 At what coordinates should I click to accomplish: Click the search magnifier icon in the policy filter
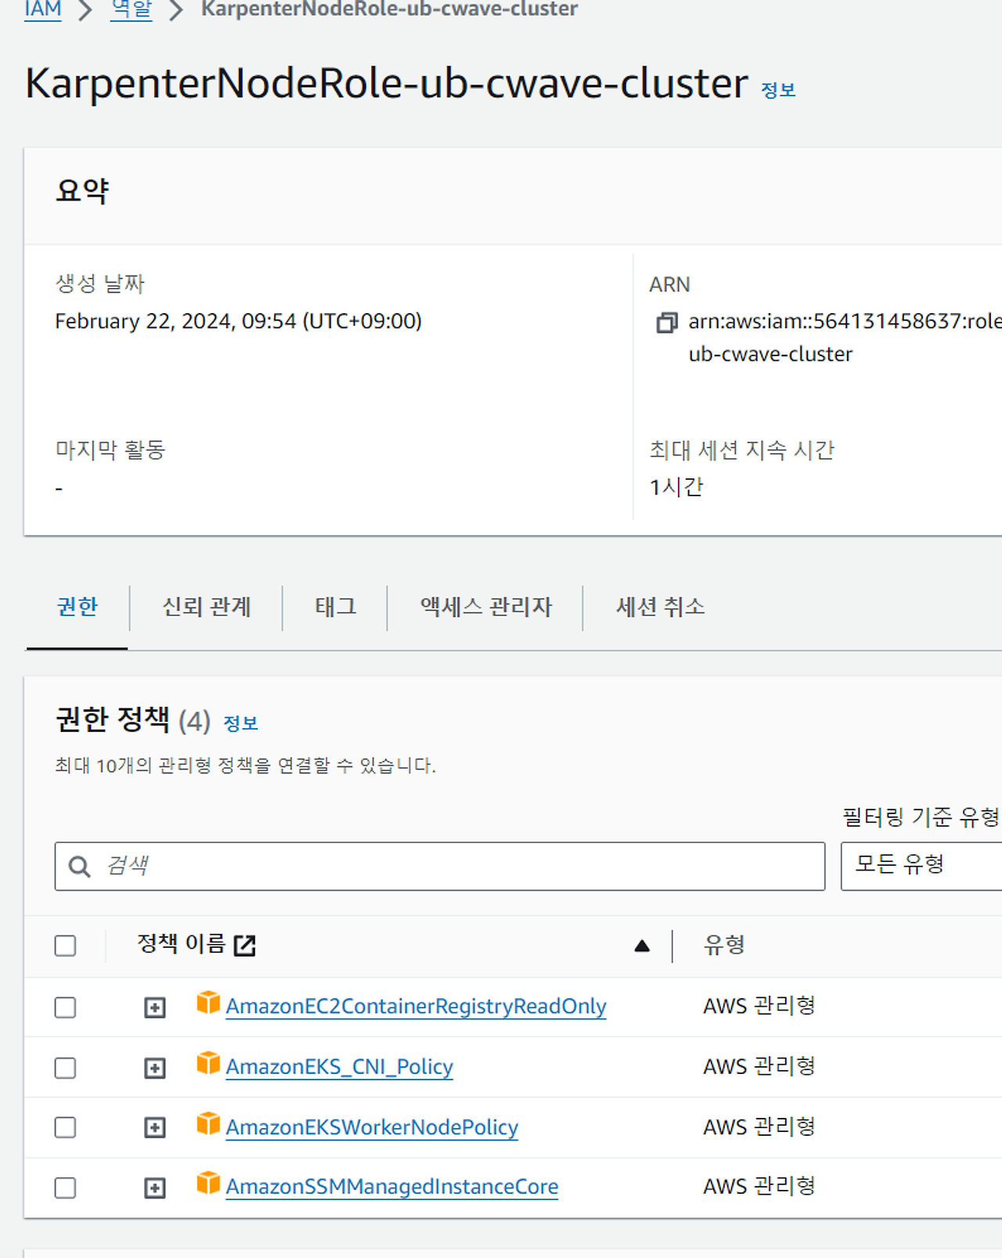point(79,867)
